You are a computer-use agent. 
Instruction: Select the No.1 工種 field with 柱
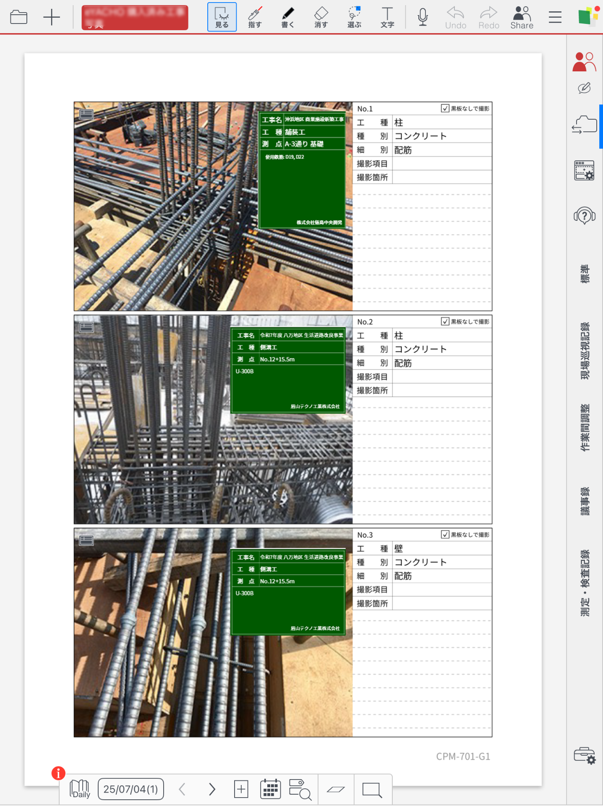point(442,122)
